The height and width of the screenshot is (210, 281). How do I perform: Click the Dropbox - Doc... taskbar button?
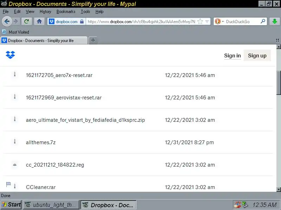point(109,205)
